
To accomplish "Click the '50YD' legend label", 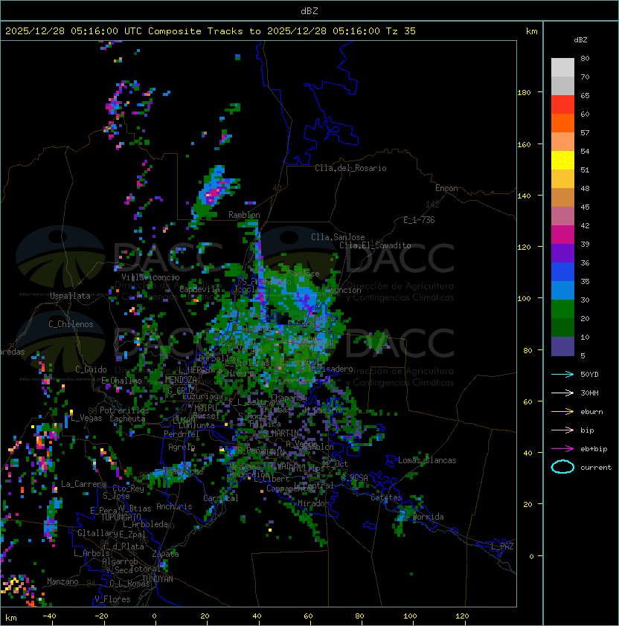I will tap(589, 375).
